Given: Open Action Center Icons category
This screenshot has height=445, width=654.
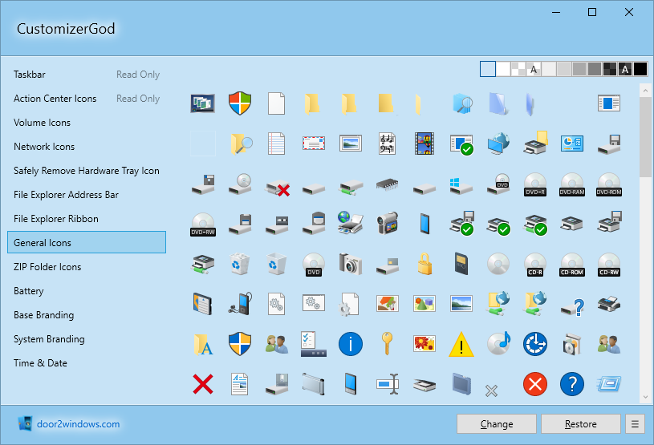Looking at the screenshot, I should [87, 99].
